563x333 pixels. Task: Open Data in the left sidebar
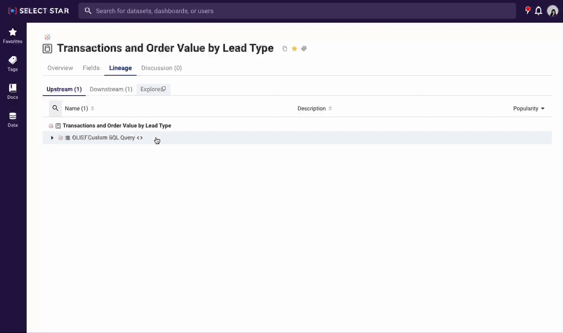click(13, 119)
